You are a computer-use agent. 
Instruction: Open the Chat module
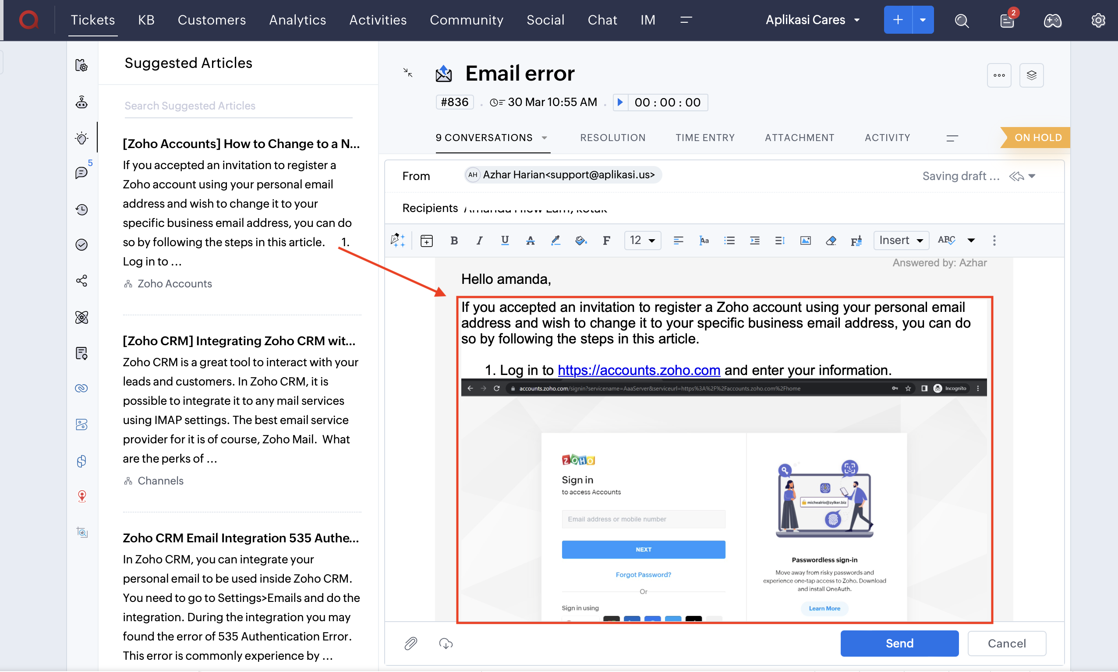pos(602,20)
